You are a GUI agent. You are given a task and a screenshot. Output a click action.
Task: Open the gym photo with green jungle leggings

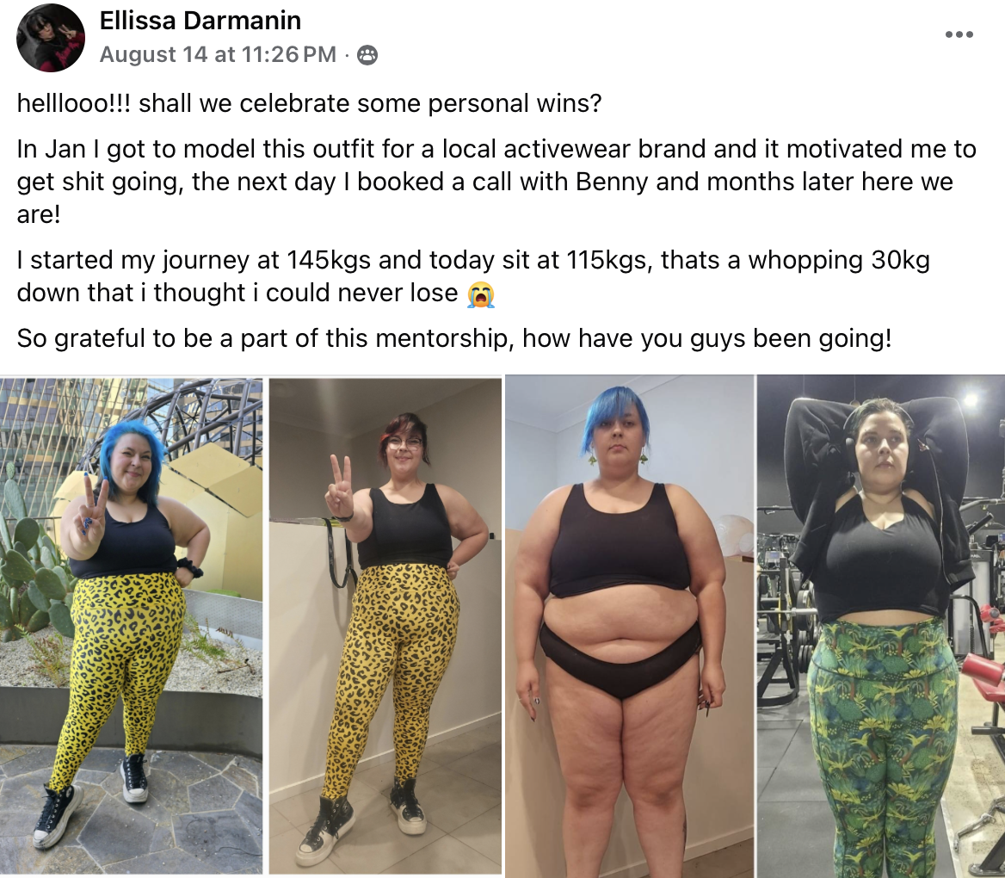[x=881, y=626]
